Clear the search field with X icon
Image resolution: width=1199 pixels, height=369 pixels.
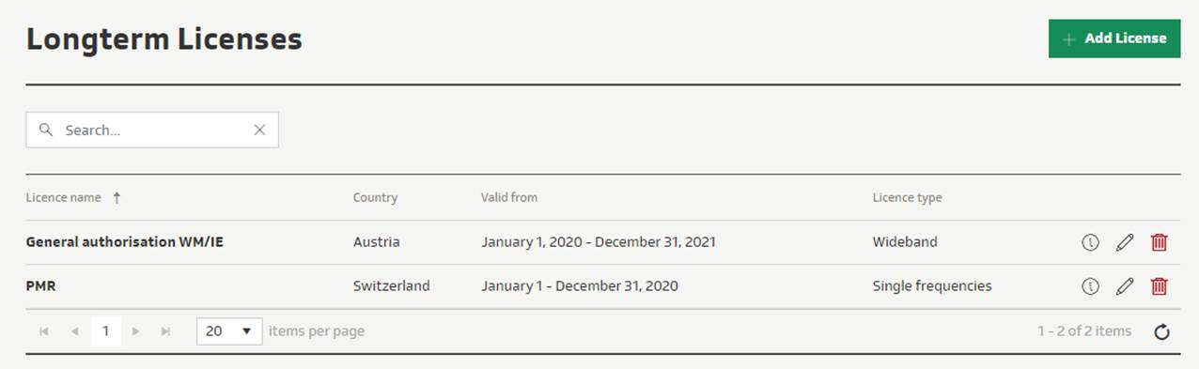(259, 131)
